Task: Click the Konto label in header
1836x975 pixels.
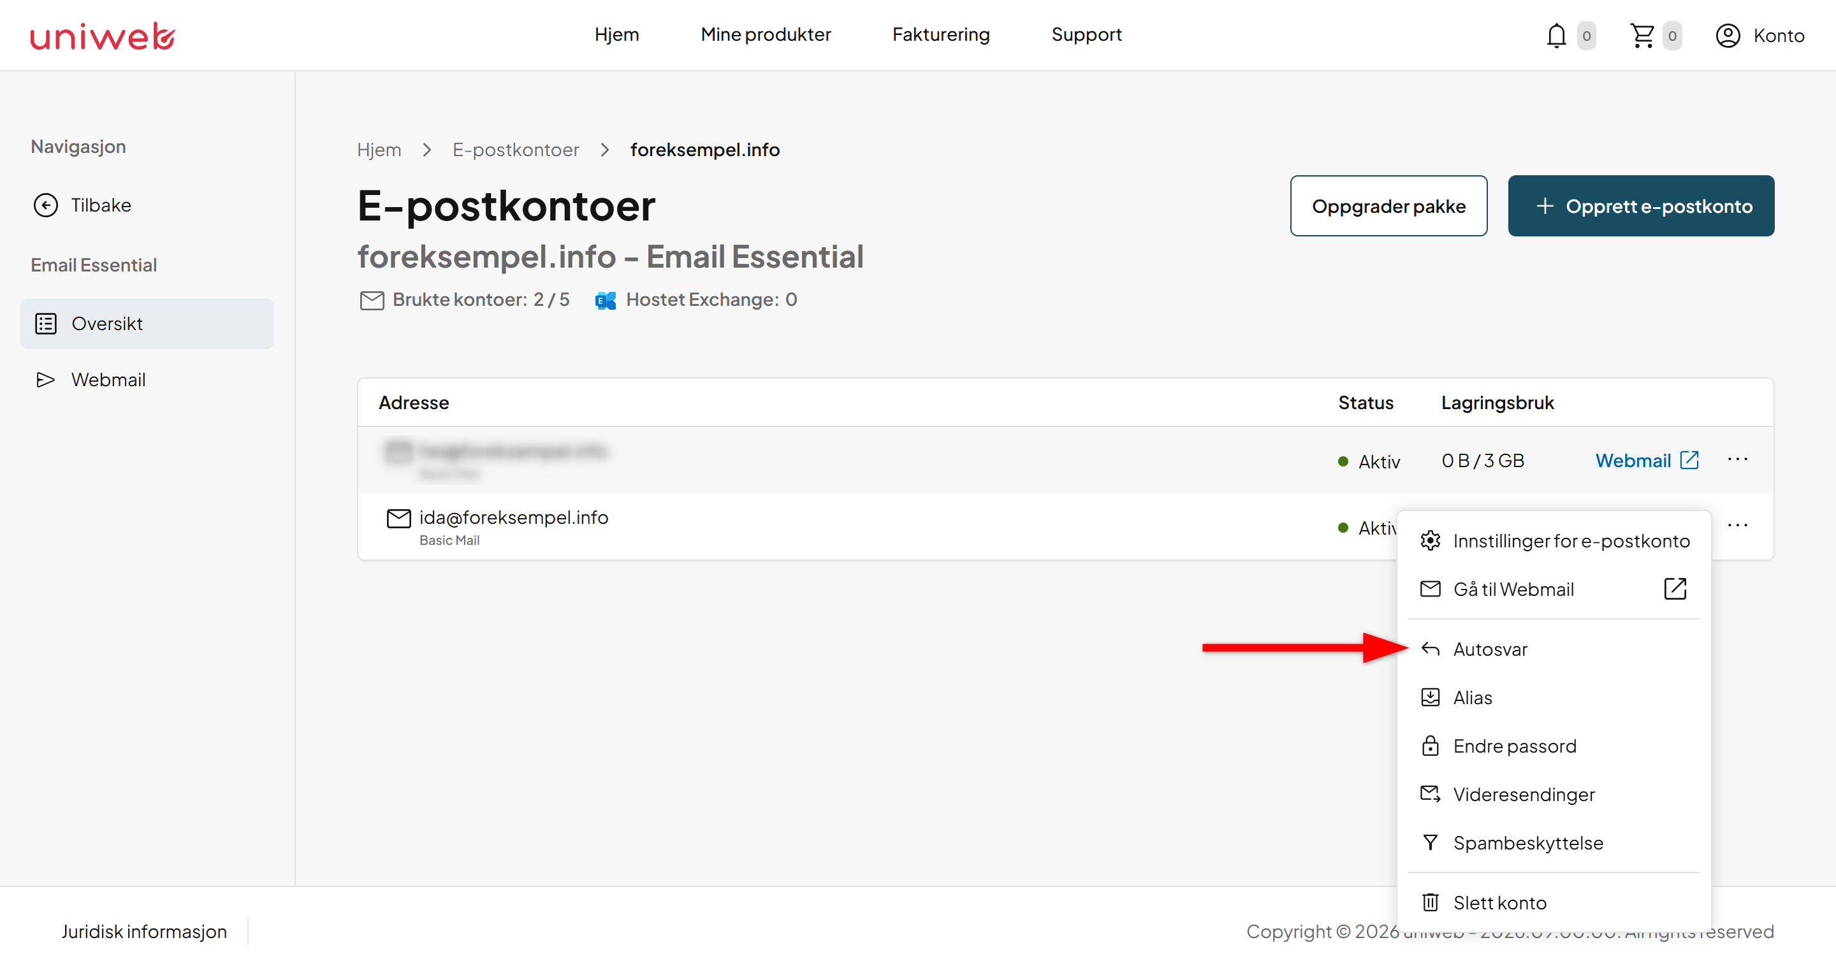Action: tap(1778, 36)
